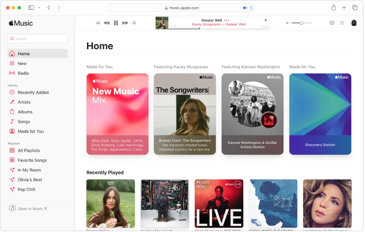Viewport: 365px width, 232px height.
Task: Click your profile avatar picture
Action: click(354, 23)
